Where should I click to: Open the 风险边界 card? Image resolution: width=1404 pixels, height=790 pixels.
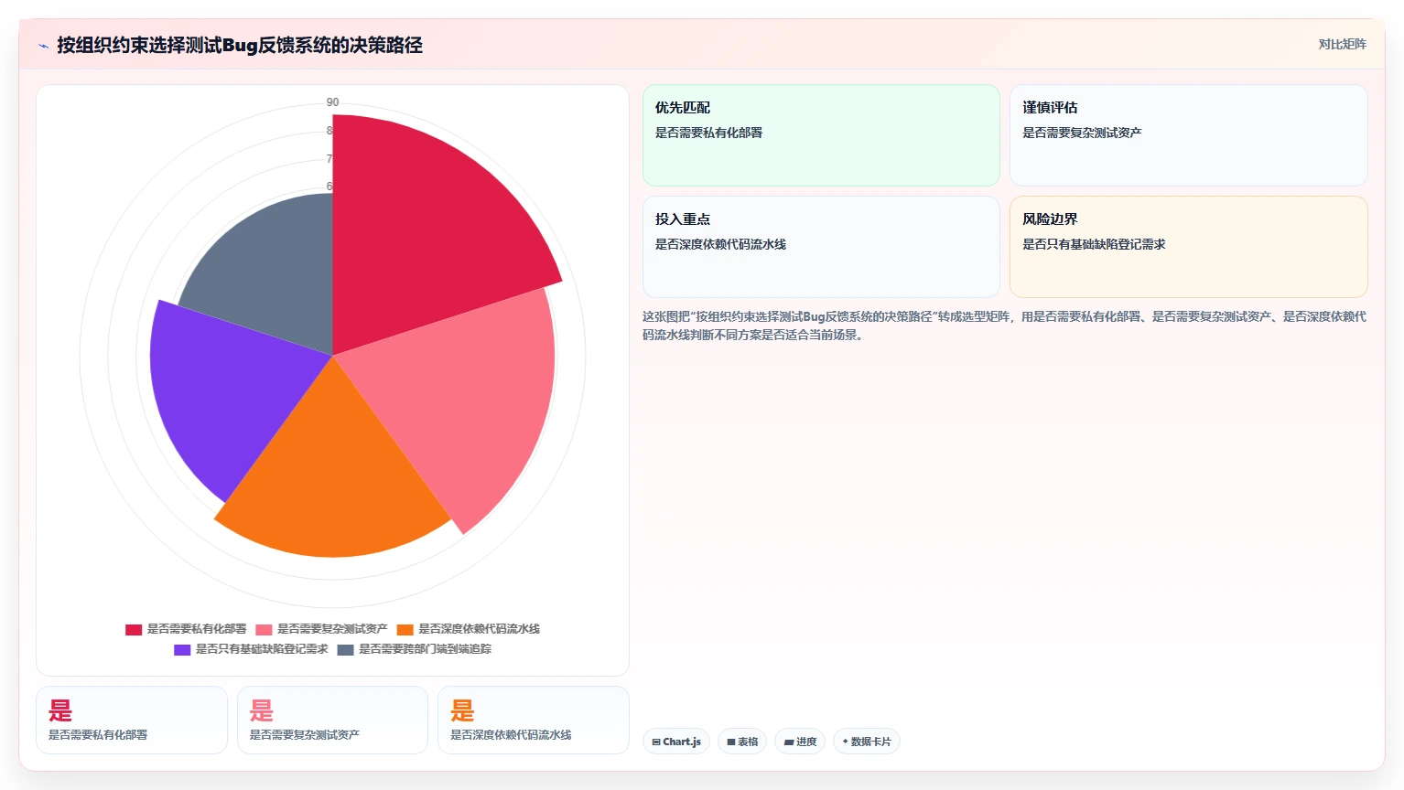coord(1188,247)
